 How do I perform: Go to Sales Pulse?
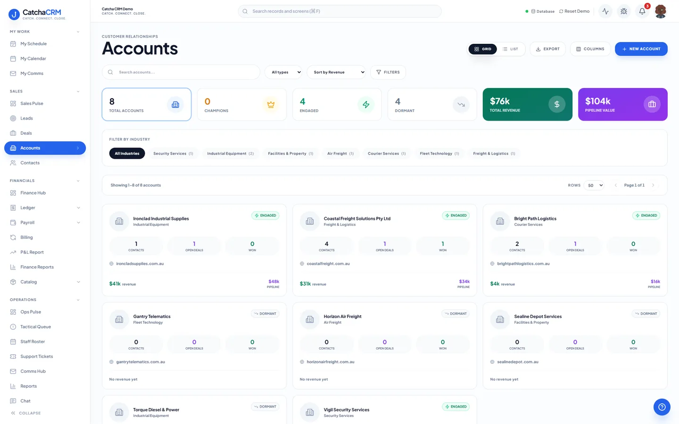click(x=45, y=103)
